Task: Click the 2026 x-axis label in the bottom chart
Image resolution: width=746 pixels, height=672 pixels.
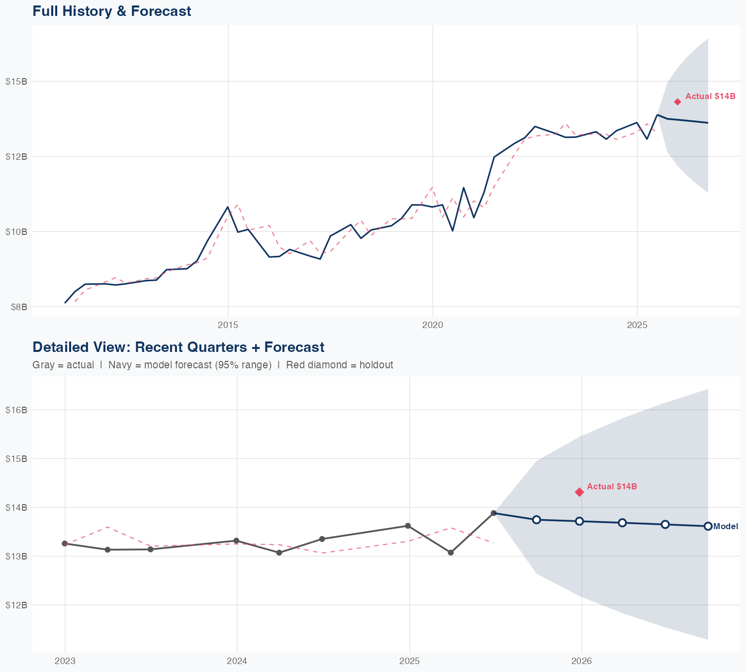Action: coord(581,661)
